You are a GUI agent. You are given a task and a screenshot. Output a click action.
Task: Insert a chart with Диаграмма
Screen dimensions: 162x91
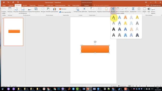point(55,10)
